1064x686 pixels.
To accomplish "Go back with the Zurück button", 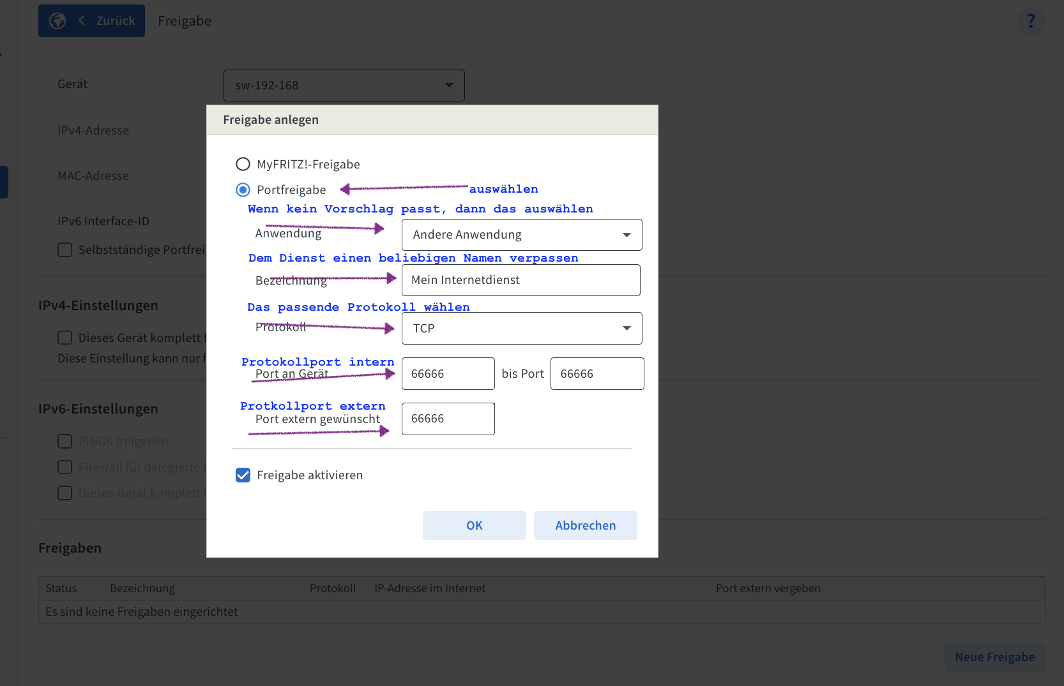I will [91, 21].
